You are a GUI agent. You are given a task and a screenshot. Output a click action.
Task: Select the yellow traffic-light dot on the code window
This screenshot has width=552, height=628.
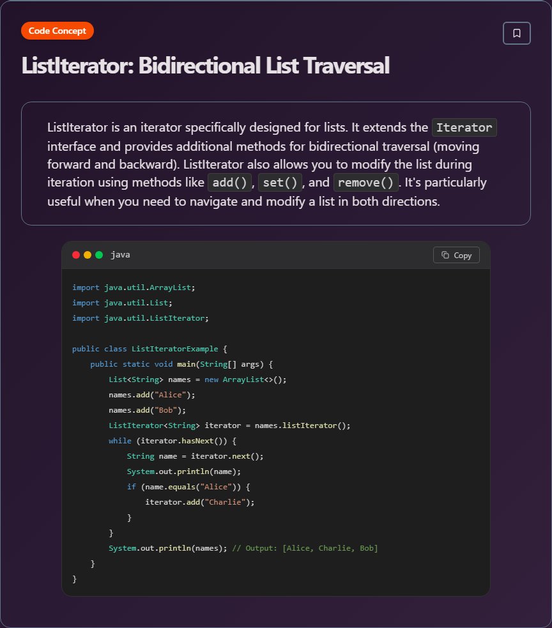tap(88, 254)
